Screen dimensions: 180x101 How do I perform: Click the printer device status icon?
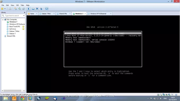[166, 95]
